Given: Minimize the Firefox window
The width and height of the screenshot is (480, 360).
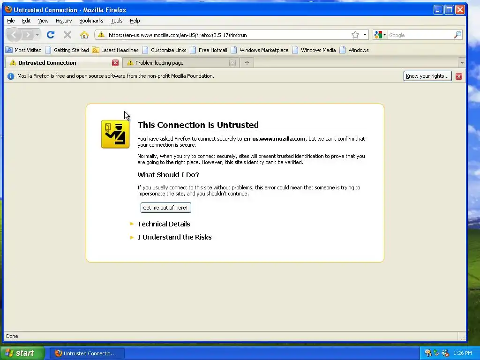Looking at the screenshot, I should pos(438,10).
